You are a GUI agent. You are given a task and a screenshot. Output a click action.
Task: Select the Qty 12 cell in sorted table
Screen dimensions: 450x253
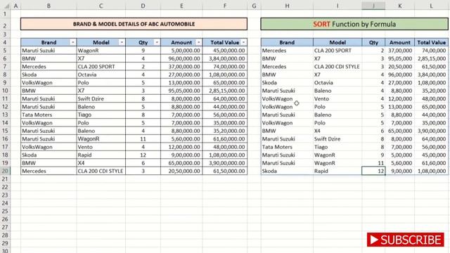coord(373,171)
